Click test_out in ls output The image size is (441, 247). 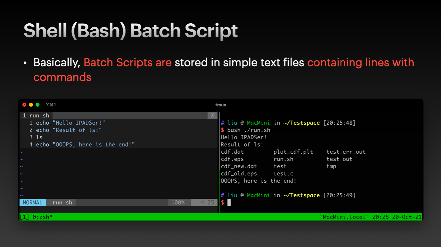(x=339, y=159)
